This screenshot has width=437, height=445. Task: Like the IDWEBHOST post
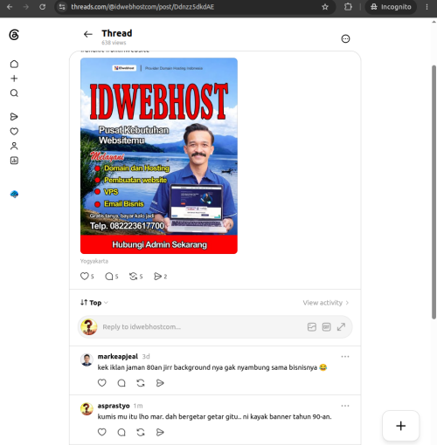pyautogui.click(x=85, y=276)
